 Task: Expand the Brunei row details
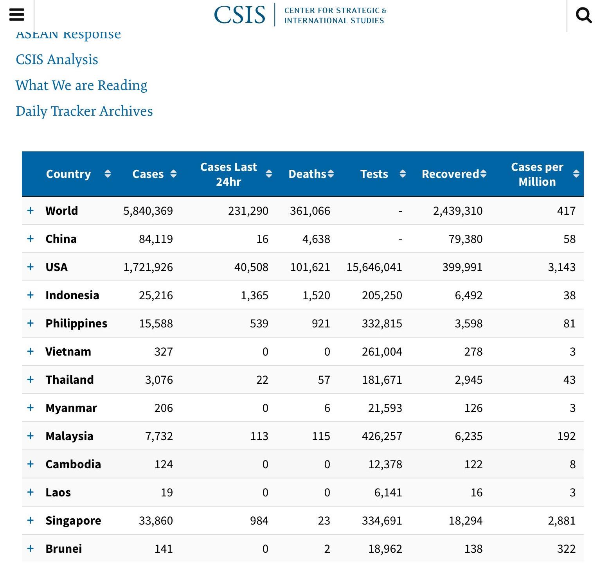pos(31,548)
